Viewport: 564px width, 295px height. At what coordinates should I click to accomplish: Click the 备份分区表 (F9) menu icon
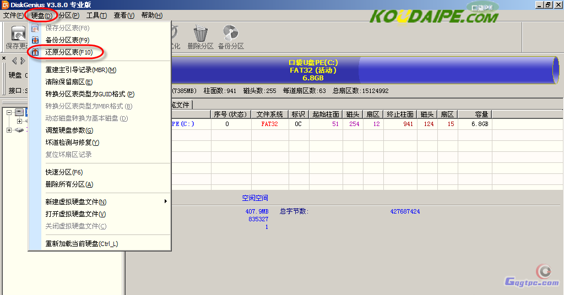(35, 40)
